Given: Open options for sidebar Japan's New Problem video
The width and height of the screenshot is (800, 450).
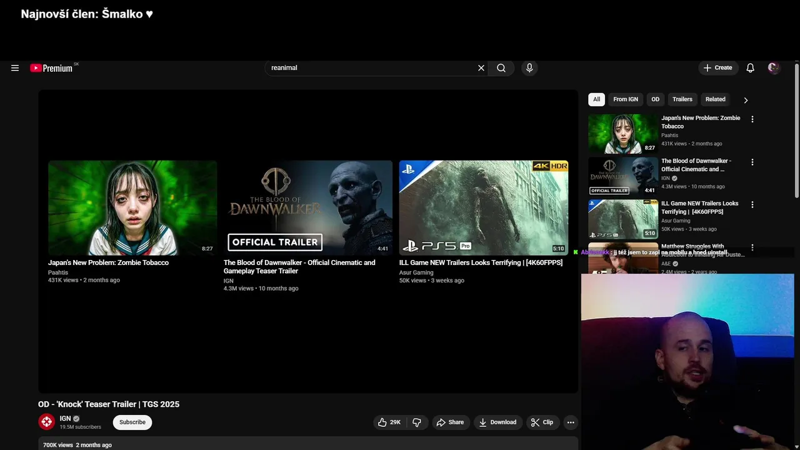Looking at the screenshot, I should (752, 119).
